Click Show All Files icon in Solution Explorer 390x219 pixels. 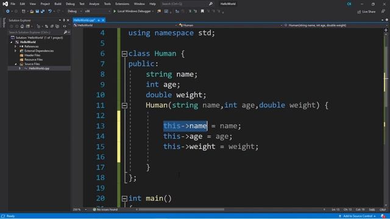pos(57,26)
